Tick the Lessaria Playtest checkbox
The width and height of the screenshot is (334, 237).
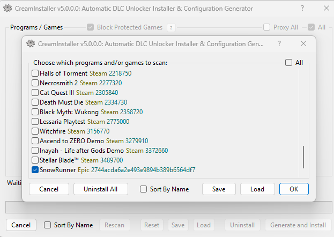point(35,122)
